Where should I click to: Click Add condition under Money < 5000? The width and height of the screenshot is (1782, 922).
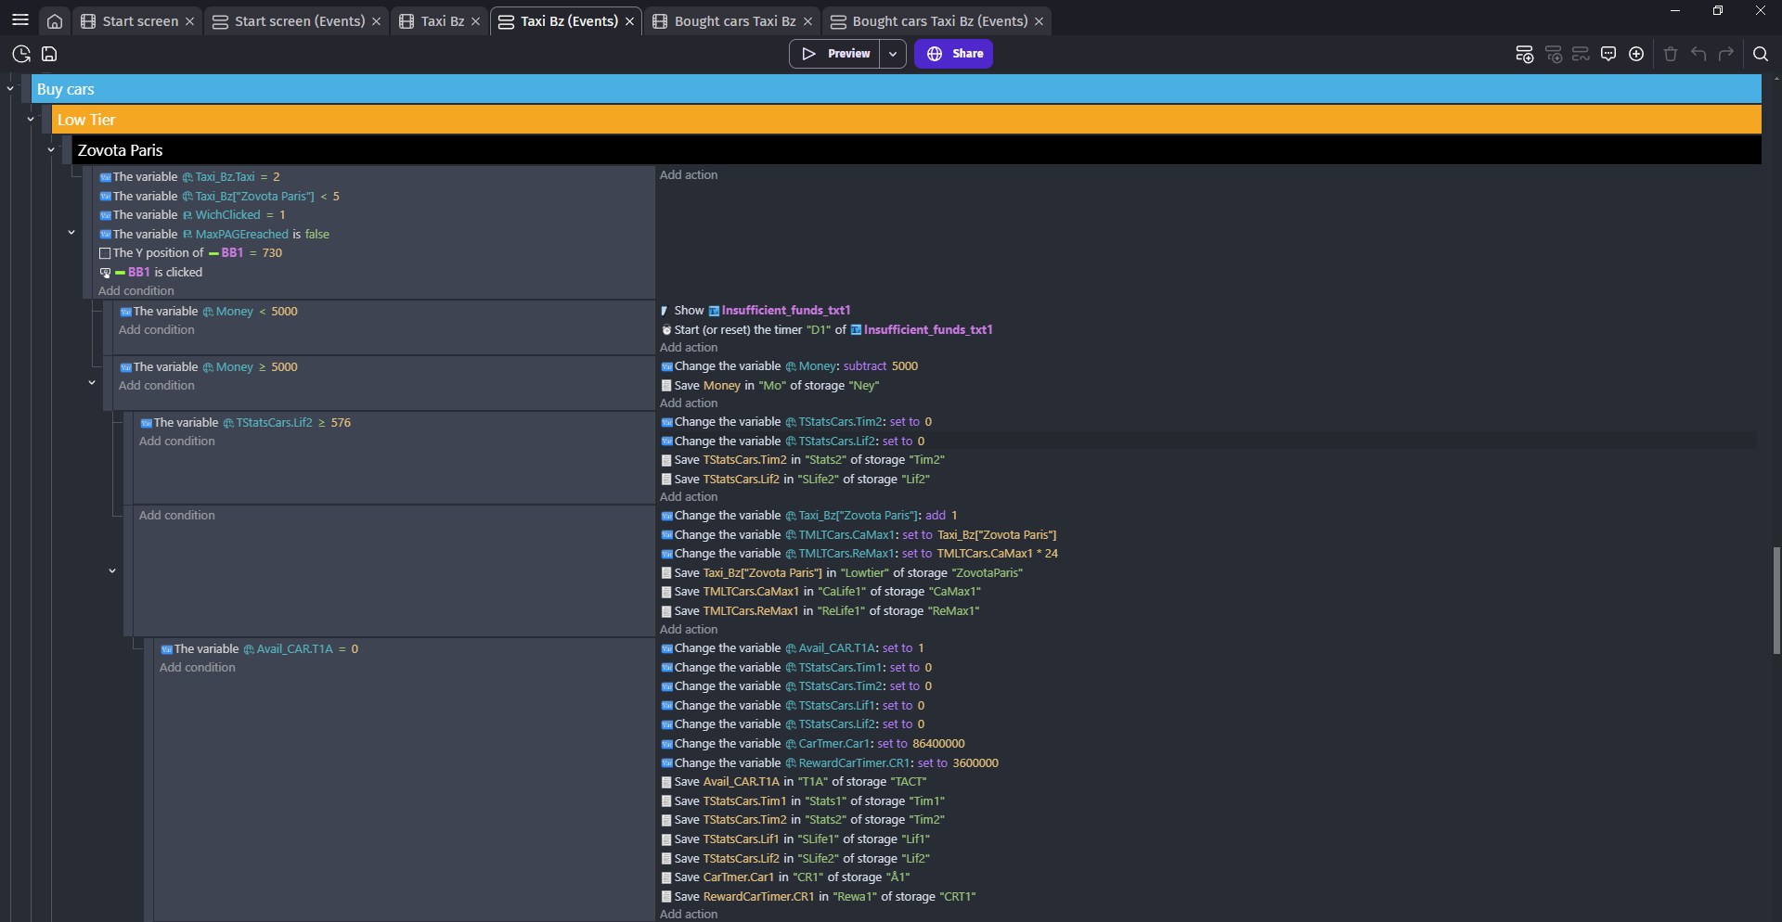pos(157,330)
